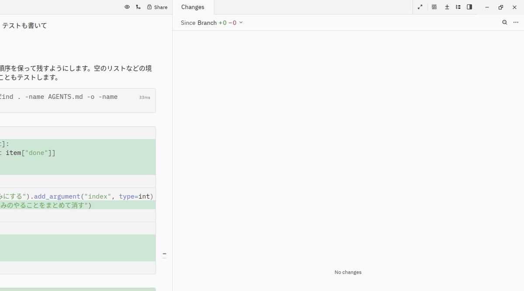Open the git branch icon
This screenshot has height=291, width=524.
138,7
